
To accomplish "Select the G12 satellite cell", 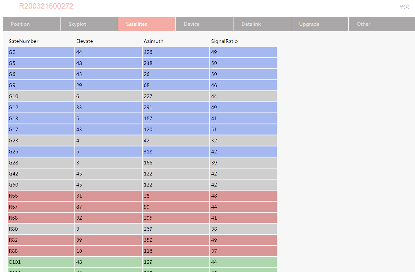I will pyautogui.click(x=41, y=107).
